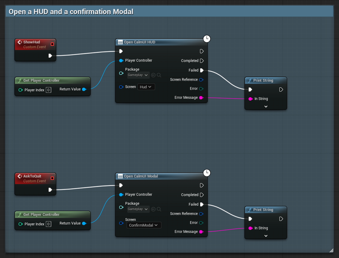Open the Hud screen dropdown
This screenshot has height=258, width=339.
tap(146, 87)
